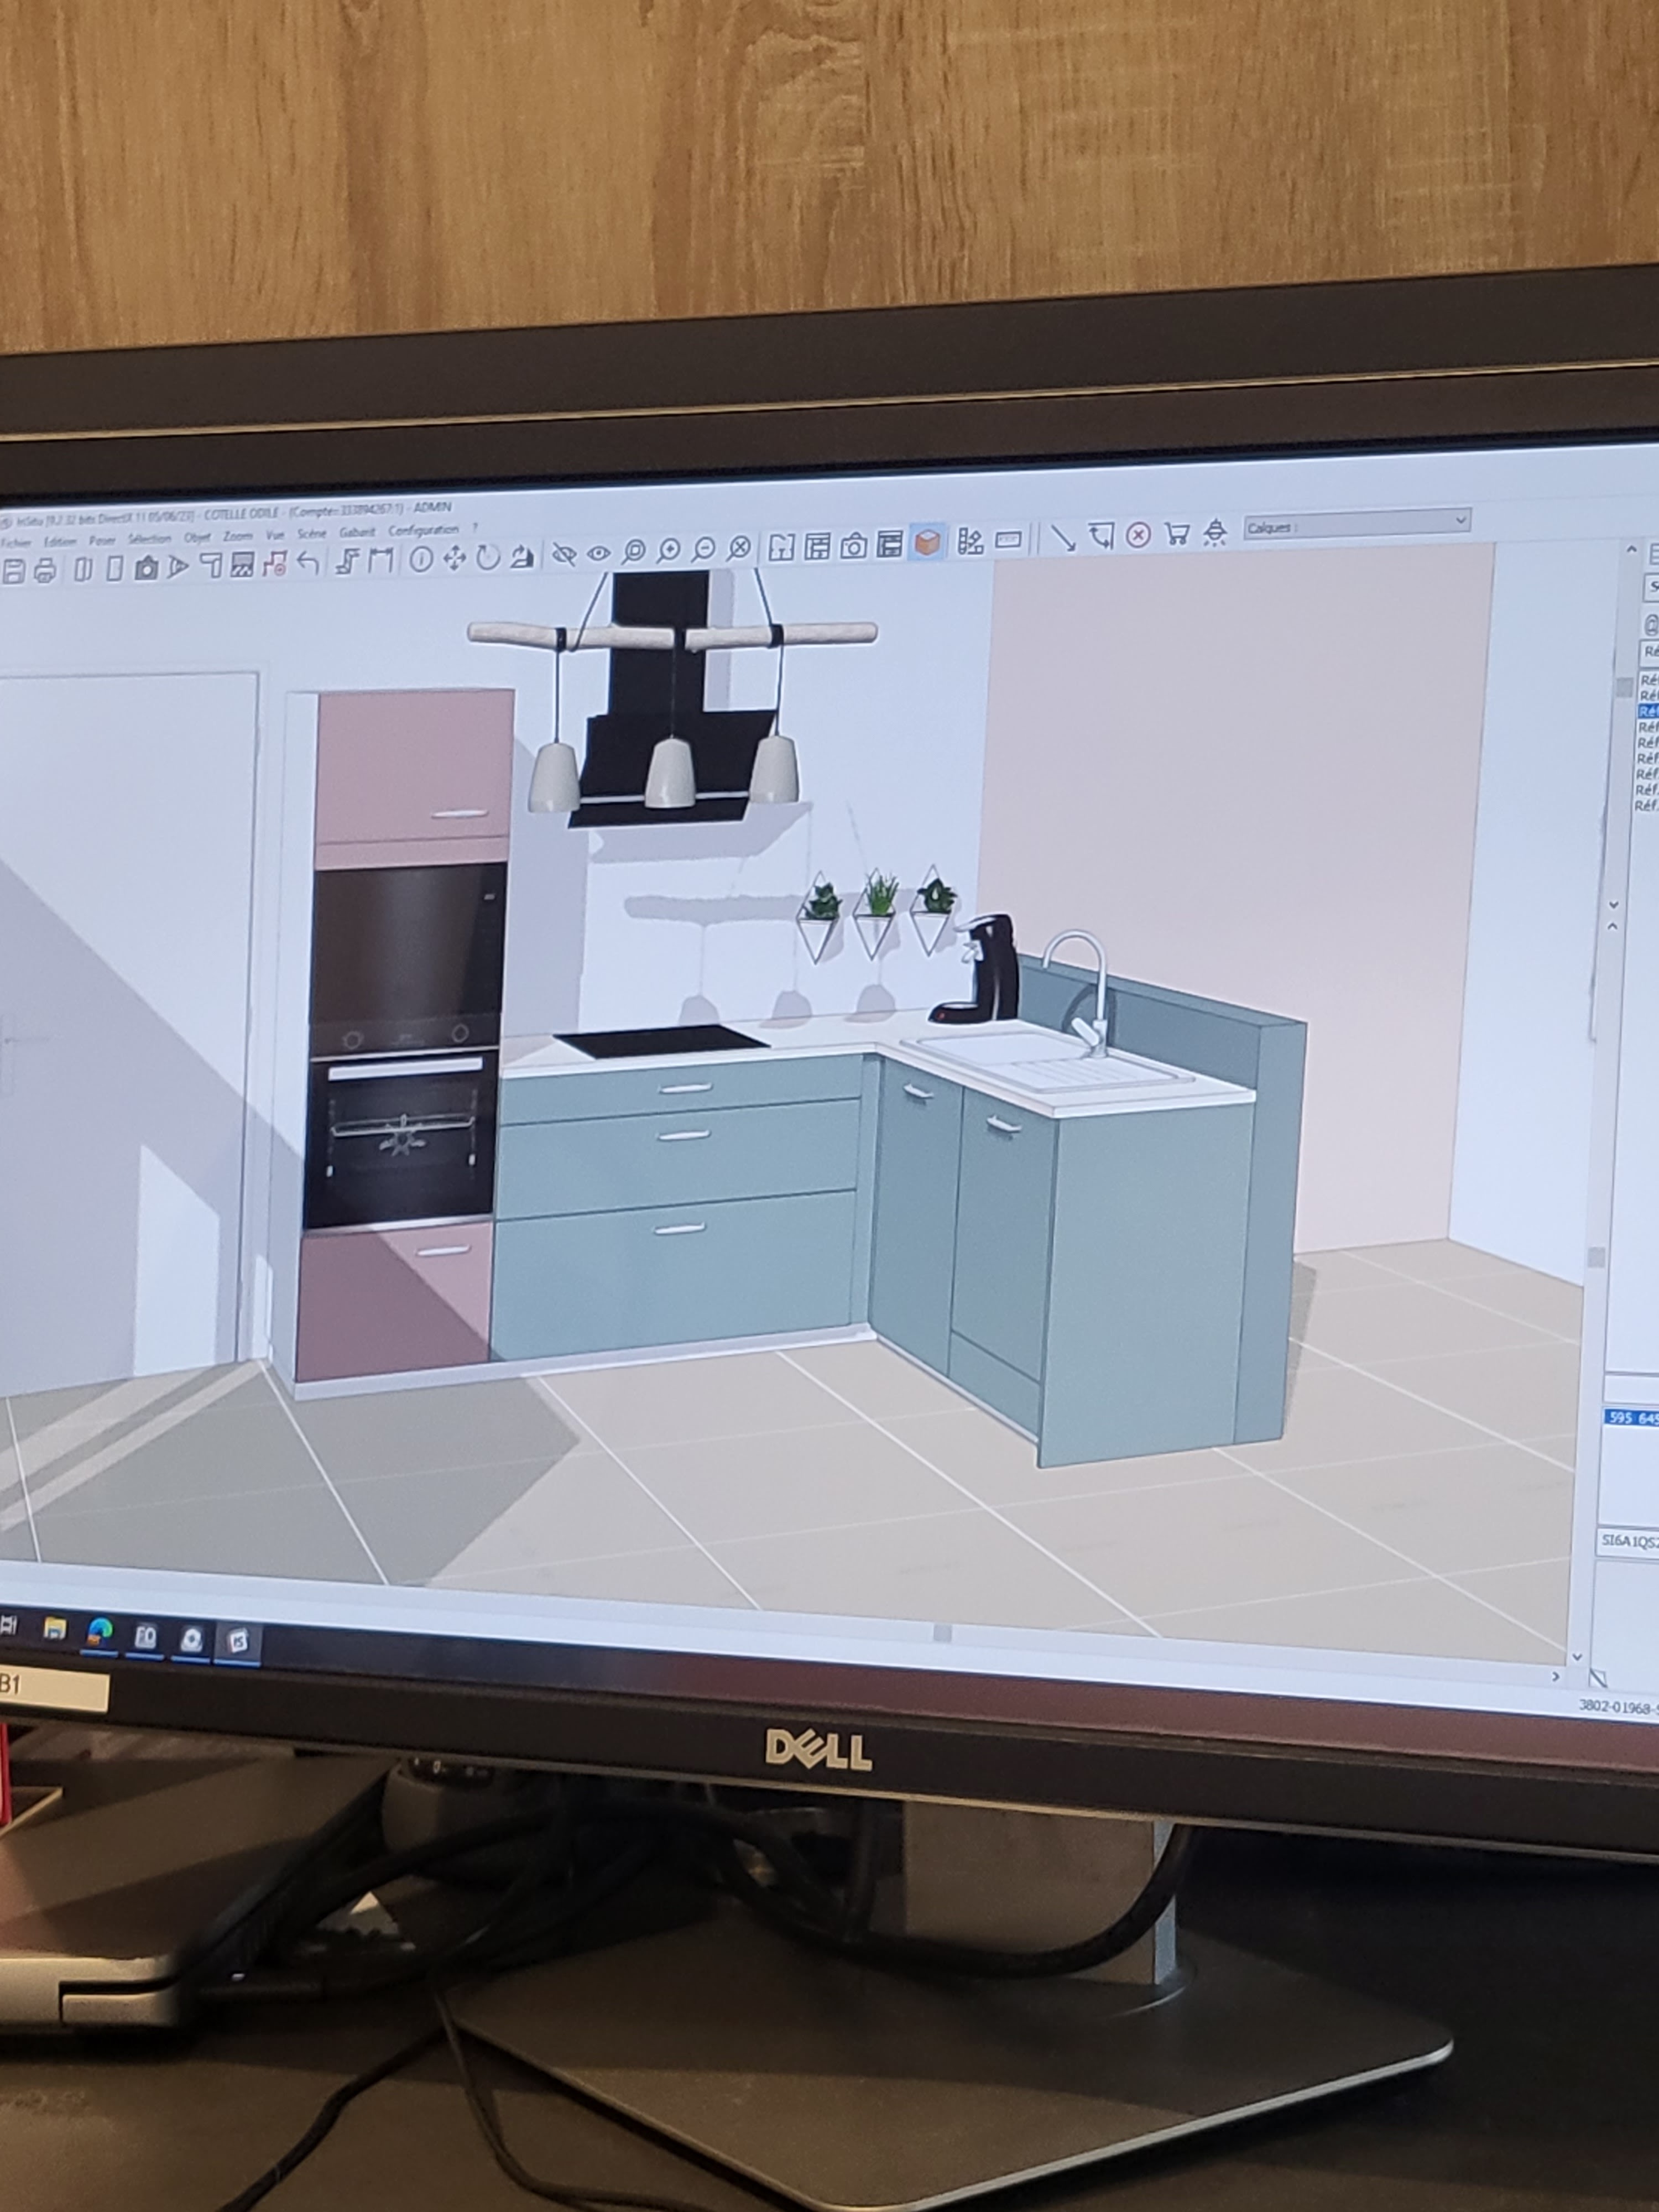This screenshot has width=1659, height=2212.
Task: Toggle the orange 3D cube view
Action: (928, 543)
